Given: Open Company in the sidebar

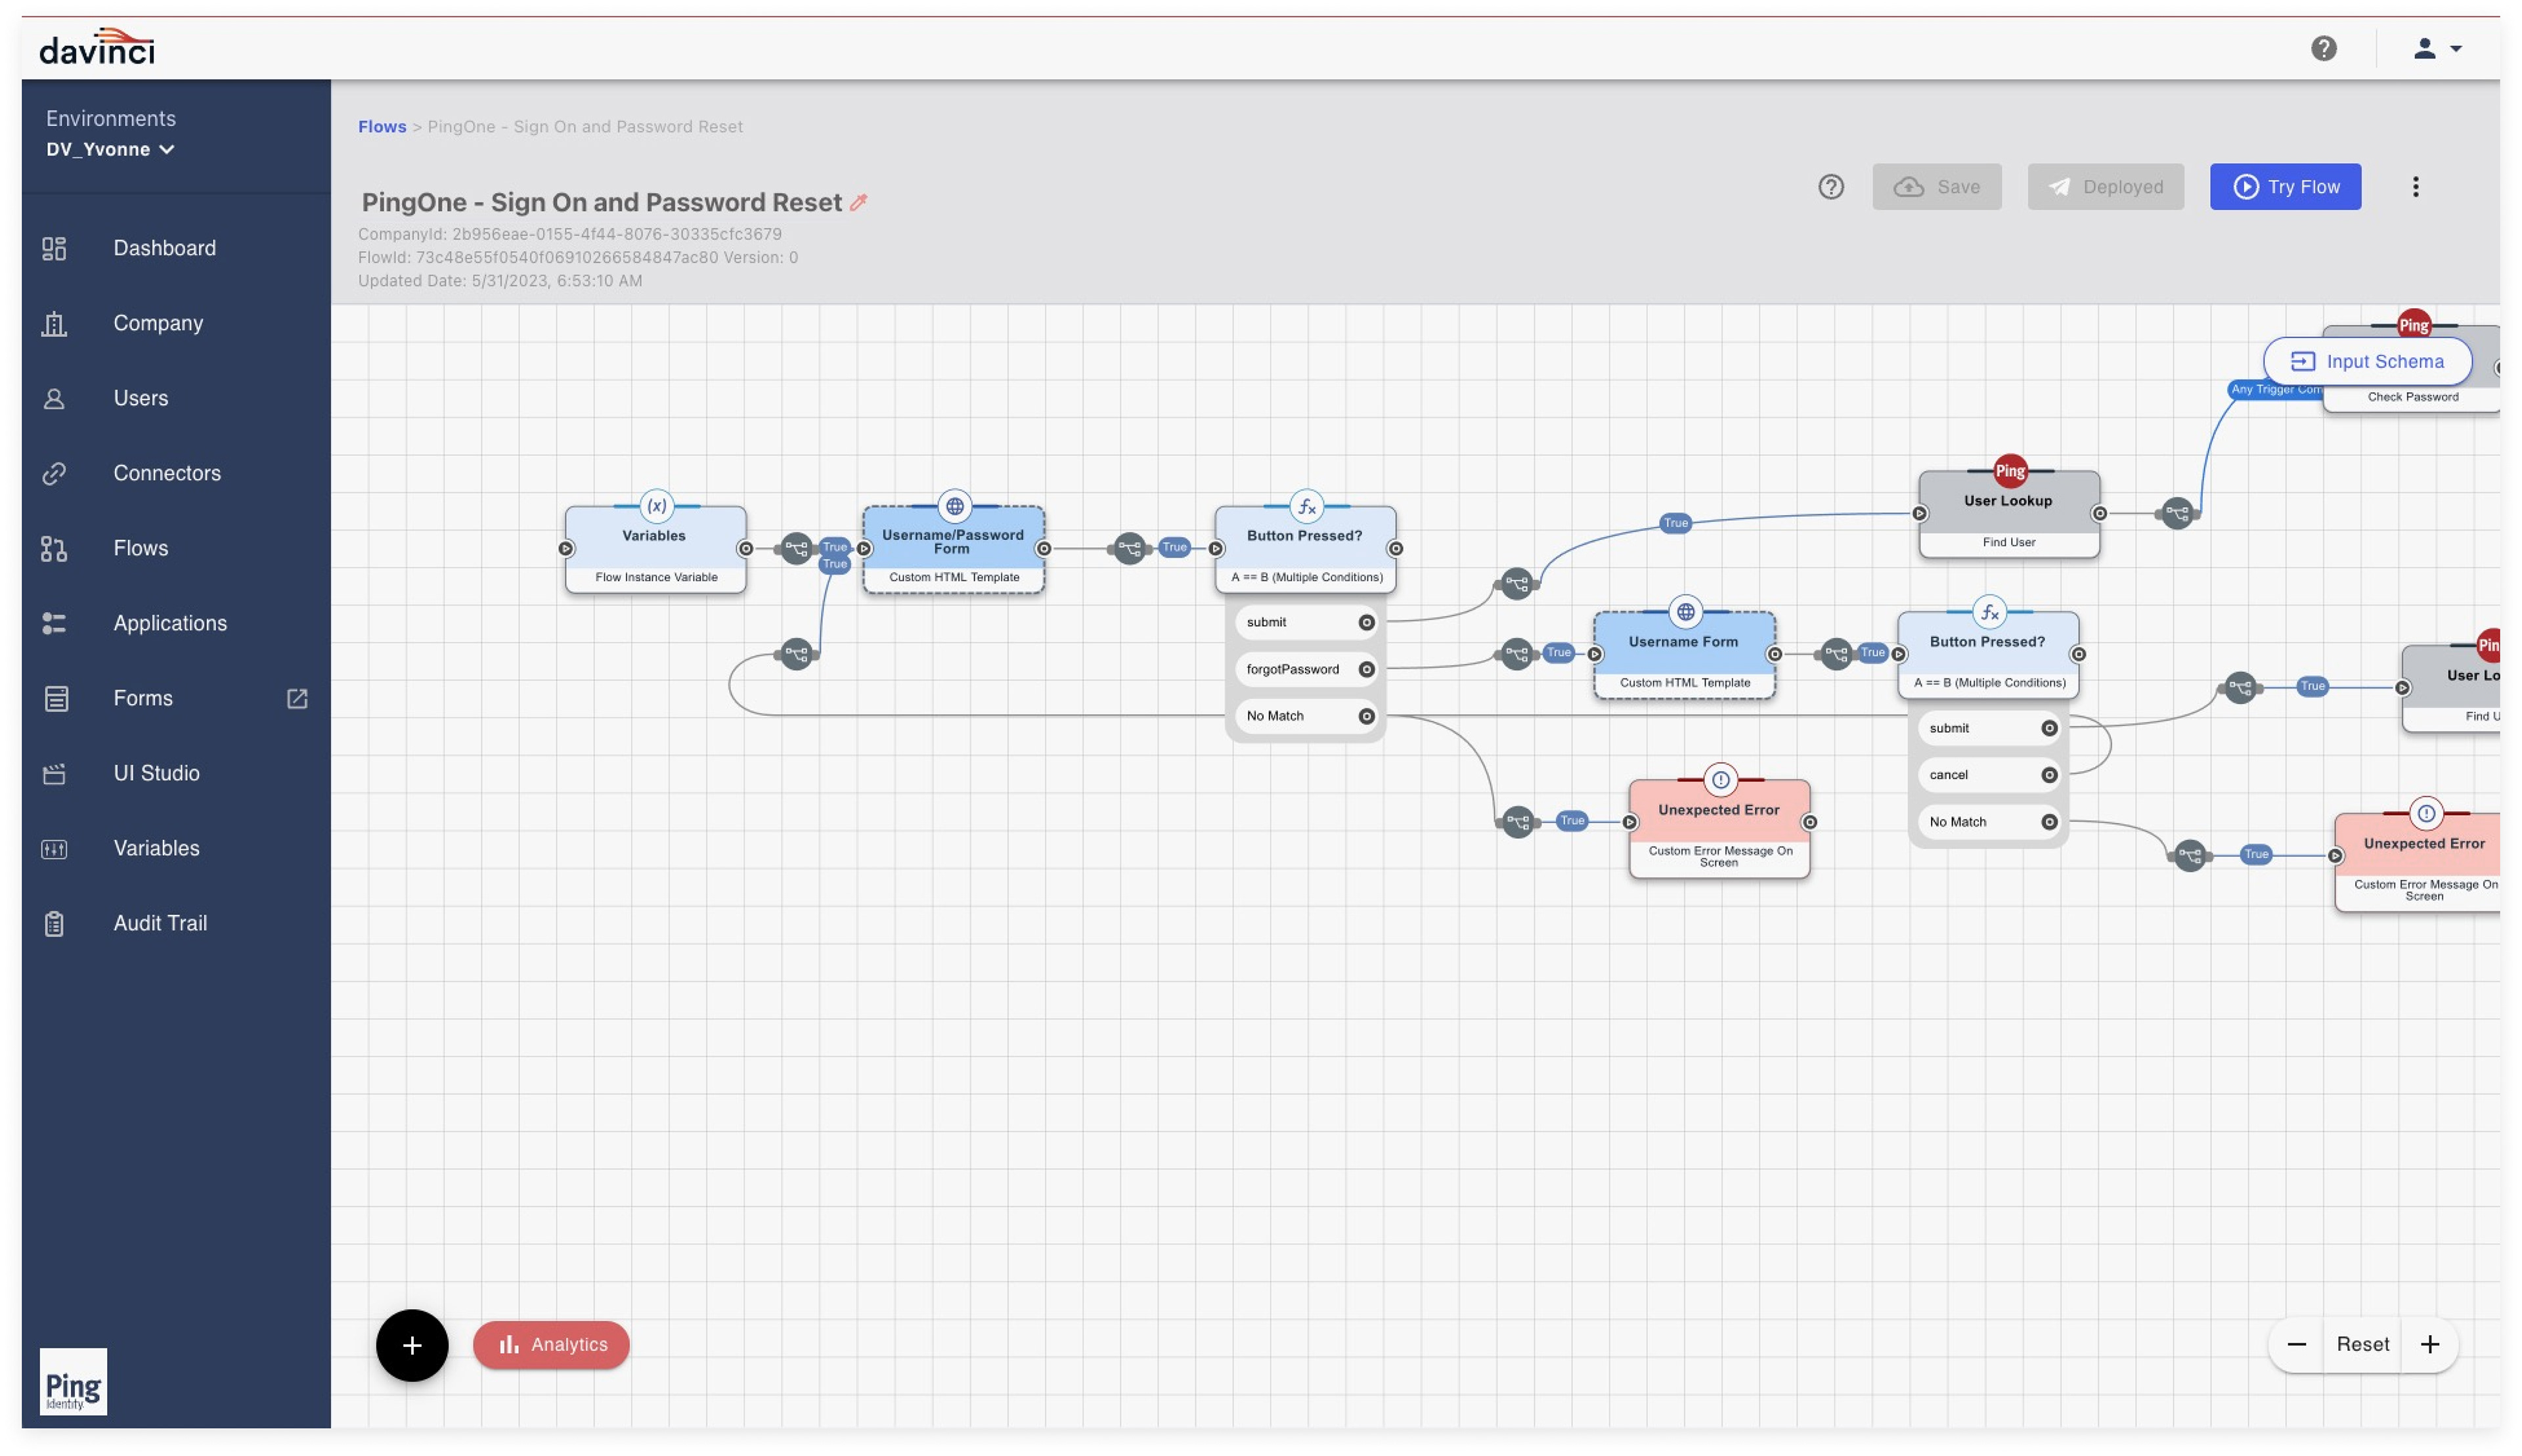Looking at the screenshot, I should point(158,323).
